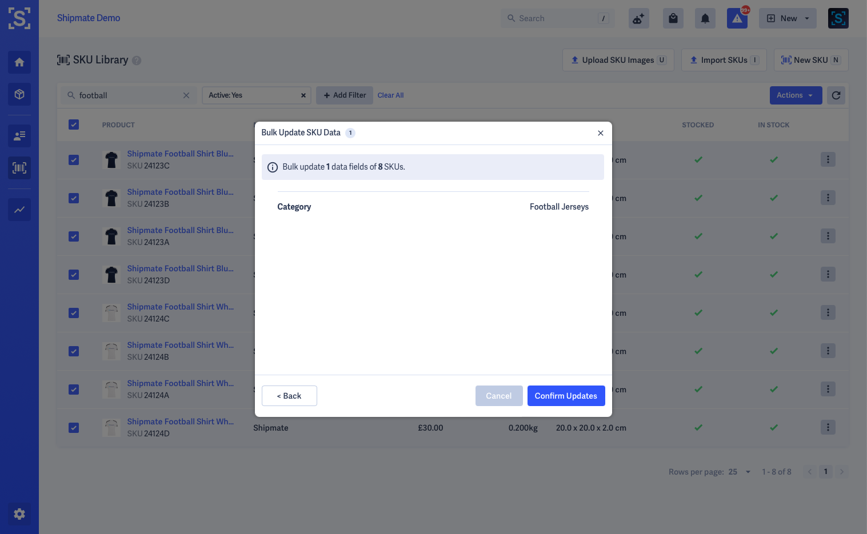Screen dimensions: 867x534
Task: Open the New dropdown in header
Action: (x=788, y=18)
